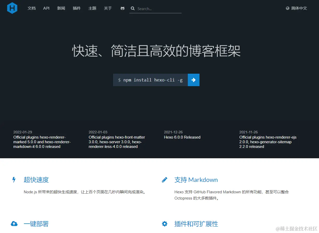Image resolution: width=319 pixels, height=233 pixels.
Task: Open the 主题 menu item
Action: [92, 8]
